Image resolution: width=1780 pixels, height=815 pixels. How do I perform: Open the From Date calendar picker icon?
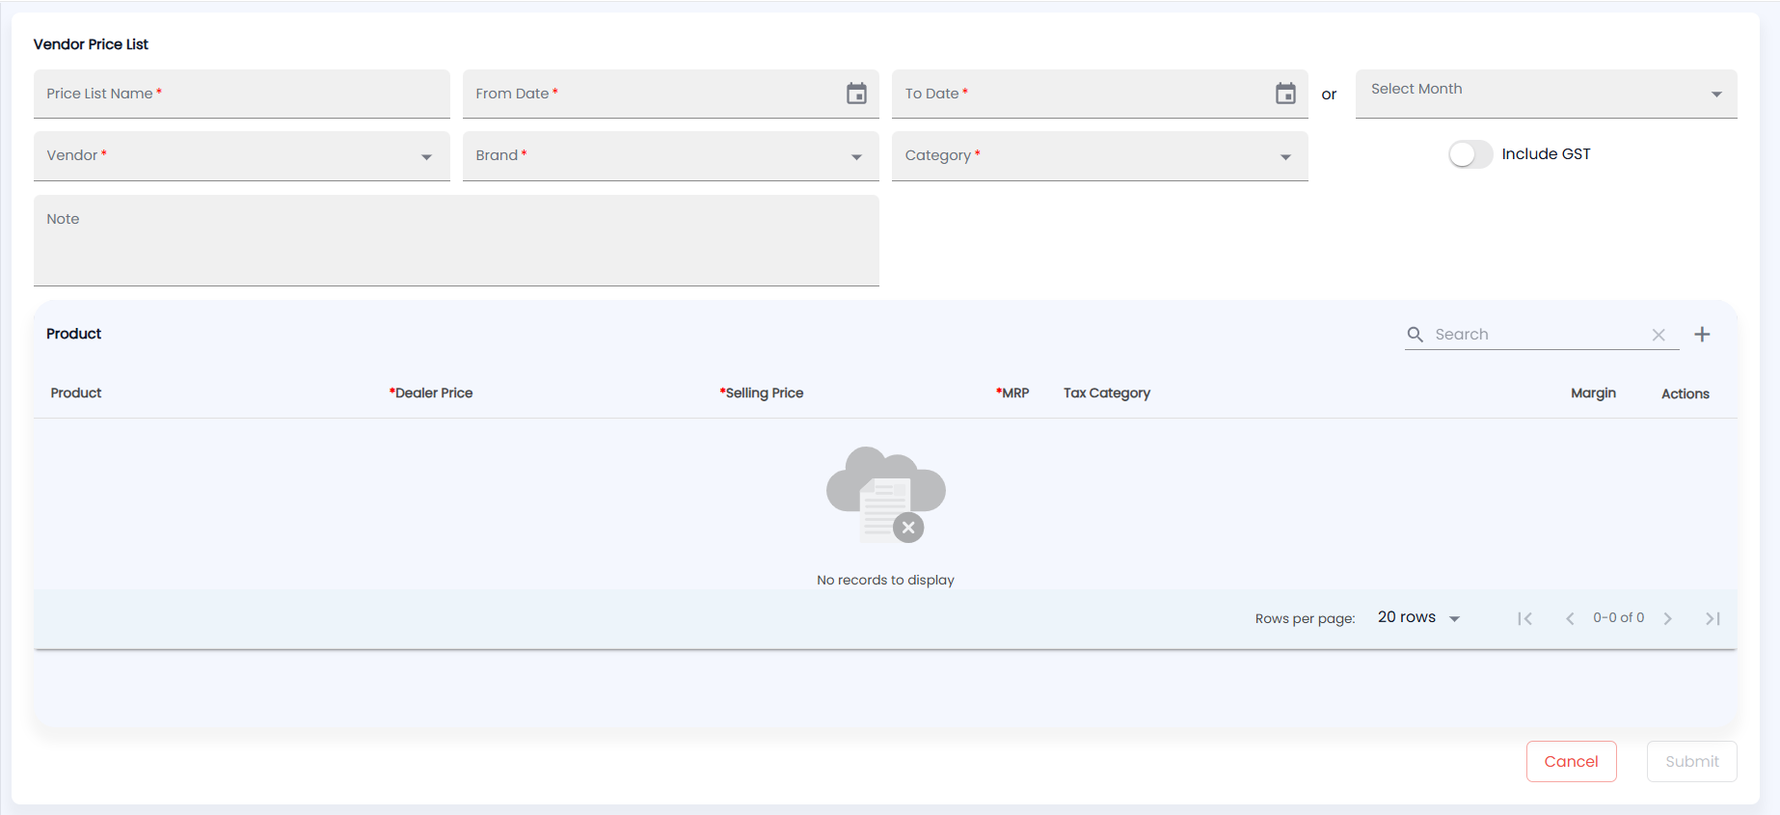pyautogui.click(x=856, y=94)
